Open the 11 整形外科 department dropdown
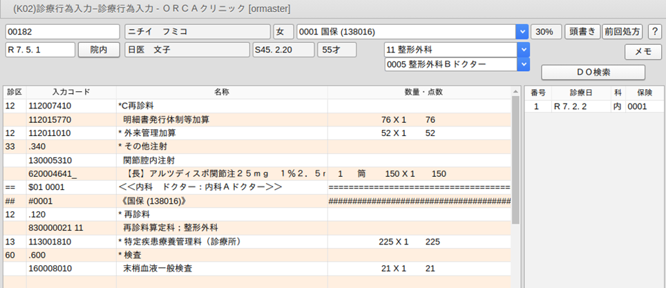The height and width of the screenshot is (288, 666). [524, 50]
